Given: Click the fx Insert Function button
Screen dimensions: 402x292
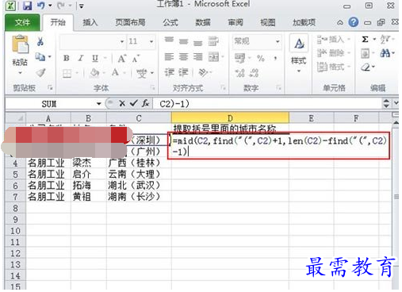Looking at the screenshot, I should (146, 103).
